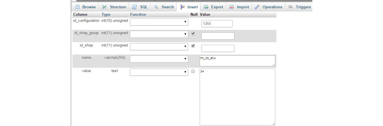
Task: Enable Null checkbox for value column
Action: 193,71
